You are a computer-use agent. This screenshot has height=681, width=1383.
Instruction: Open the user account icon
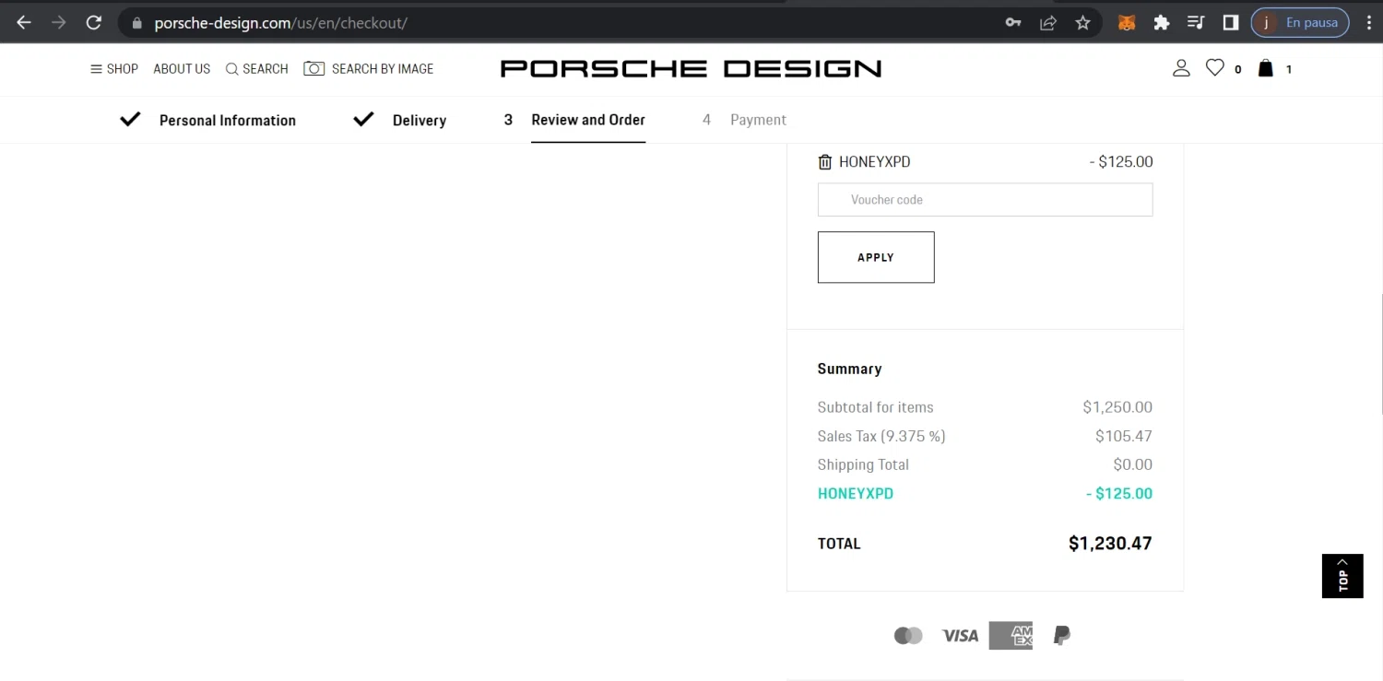pyautogui.click(x=1181, y=68)
